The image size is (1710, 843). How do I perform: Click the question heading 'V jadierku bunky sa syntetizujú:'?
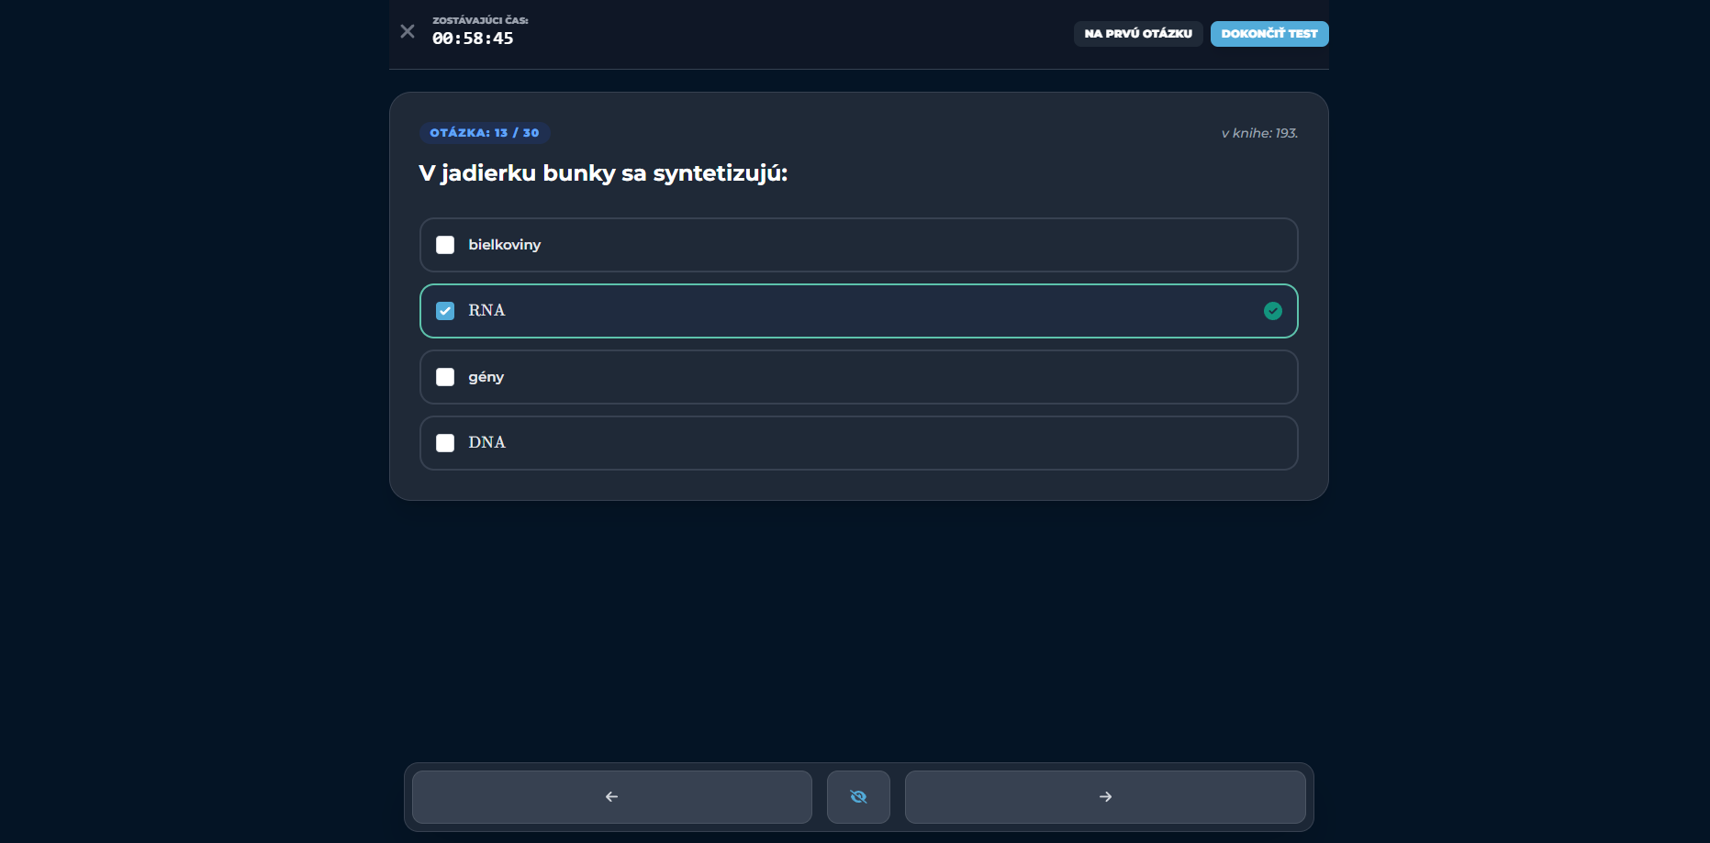pyautogui.click(x=603, y=173)
